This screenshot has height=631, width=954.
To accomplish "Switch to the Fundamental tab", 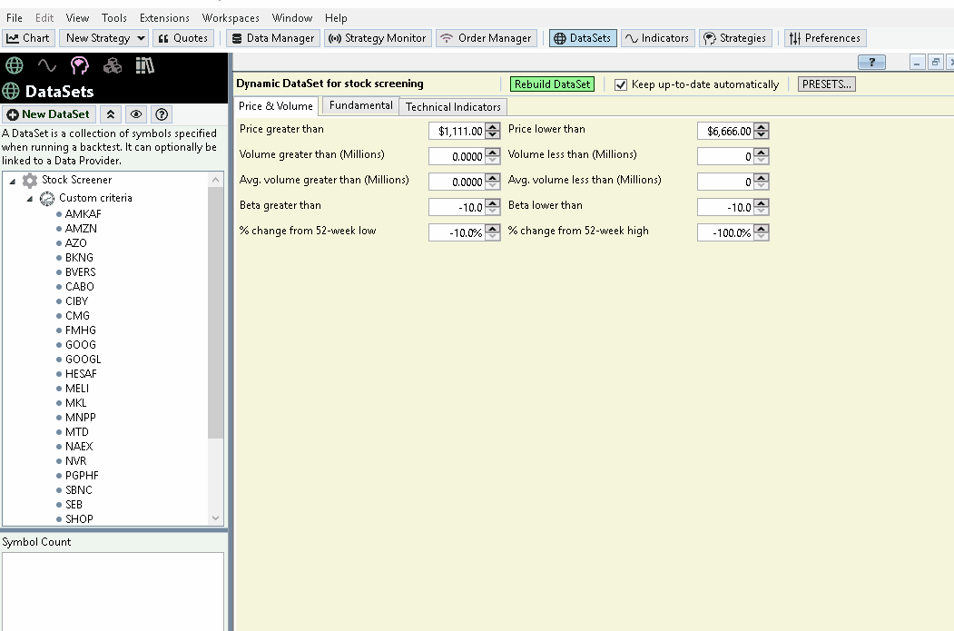I will pos(360,105).
